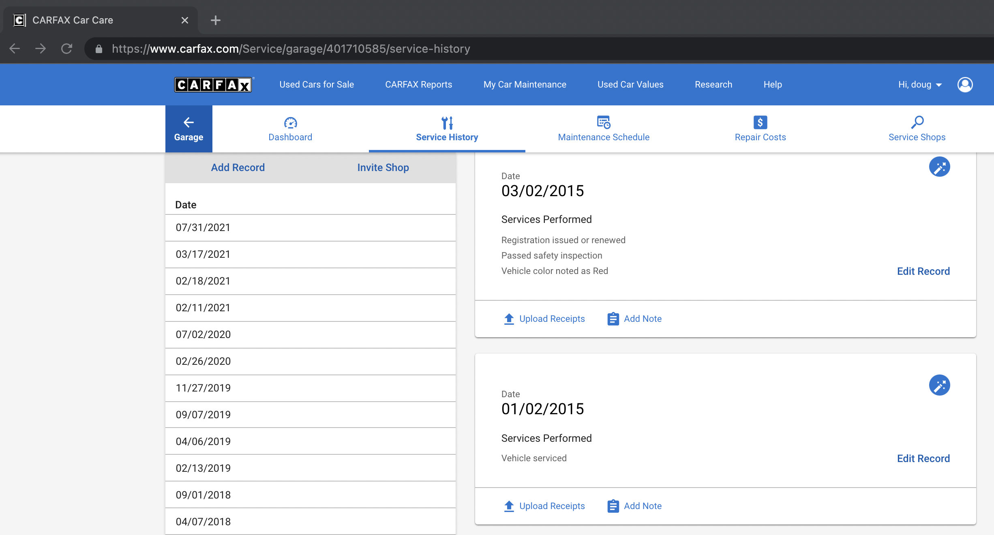Select the 09/07/2019 service date row
Viewport: 994px width, 535px height.
tap(311, 415)
